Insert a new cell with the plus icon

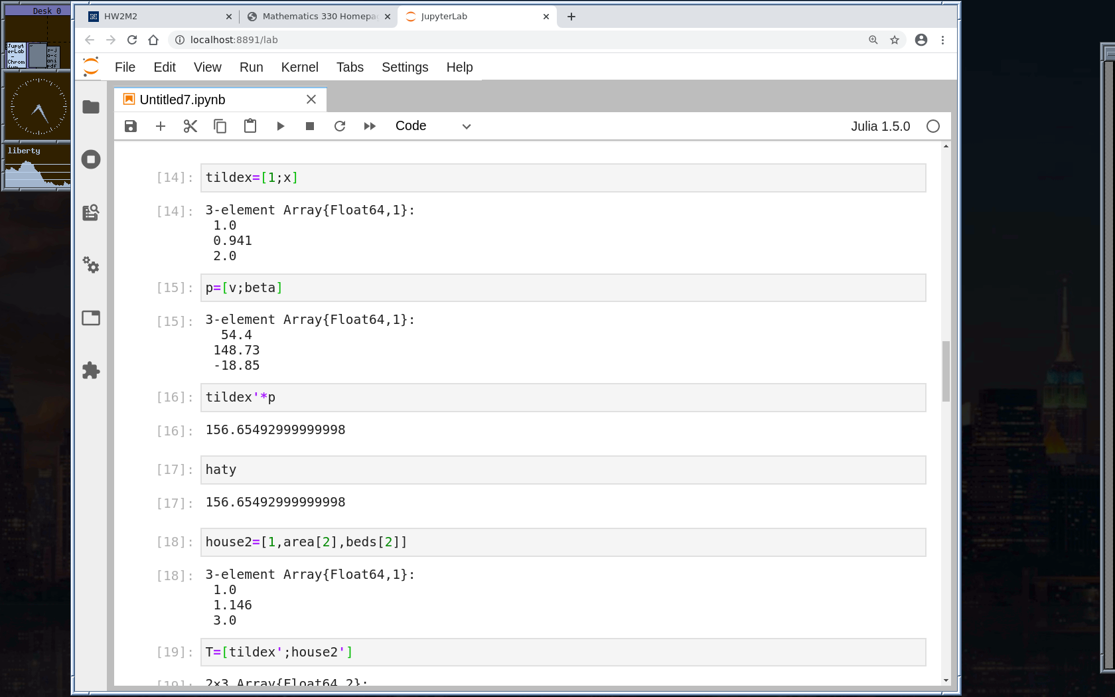click(161, 126)
